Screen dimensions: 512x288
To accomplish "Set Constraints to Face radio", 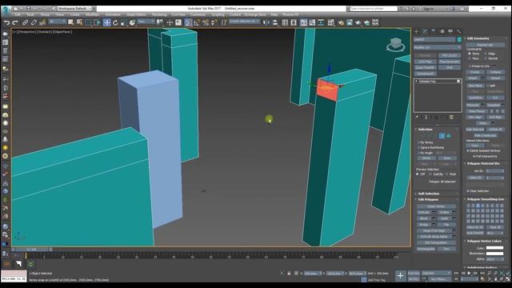I will point(470,58).
